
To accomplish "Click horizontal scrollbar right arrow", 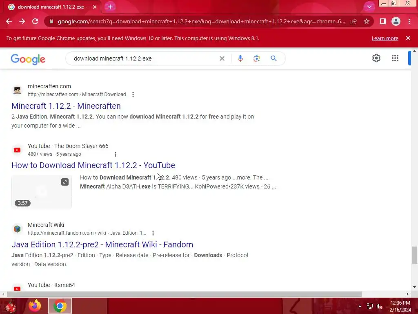I will [x=408, y=294].
